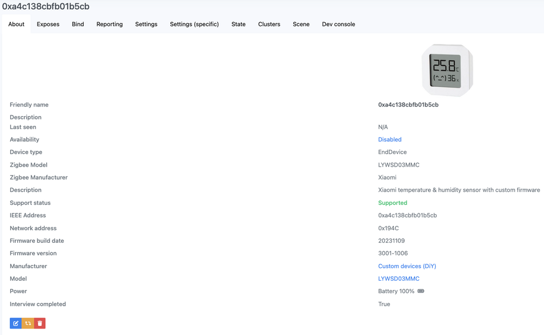544x335 pixels.
Task: Switch to Settings (specific) tab
Action: coord(194,24)
